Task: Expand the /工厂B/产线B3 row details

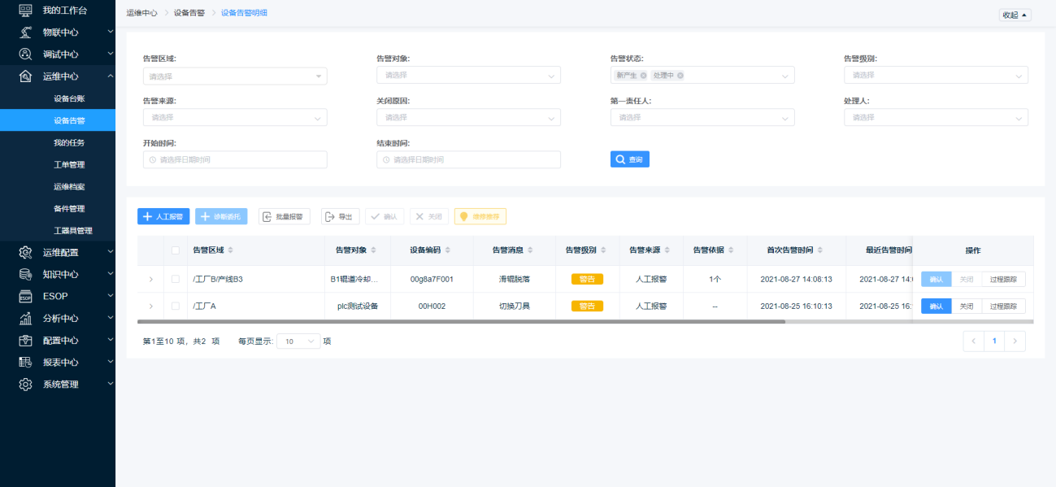Action: tap(150, 279)
